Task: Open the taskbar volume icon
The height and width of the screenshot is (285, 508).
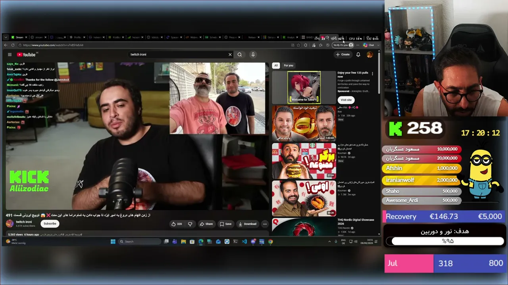Action: pos(356,241)
